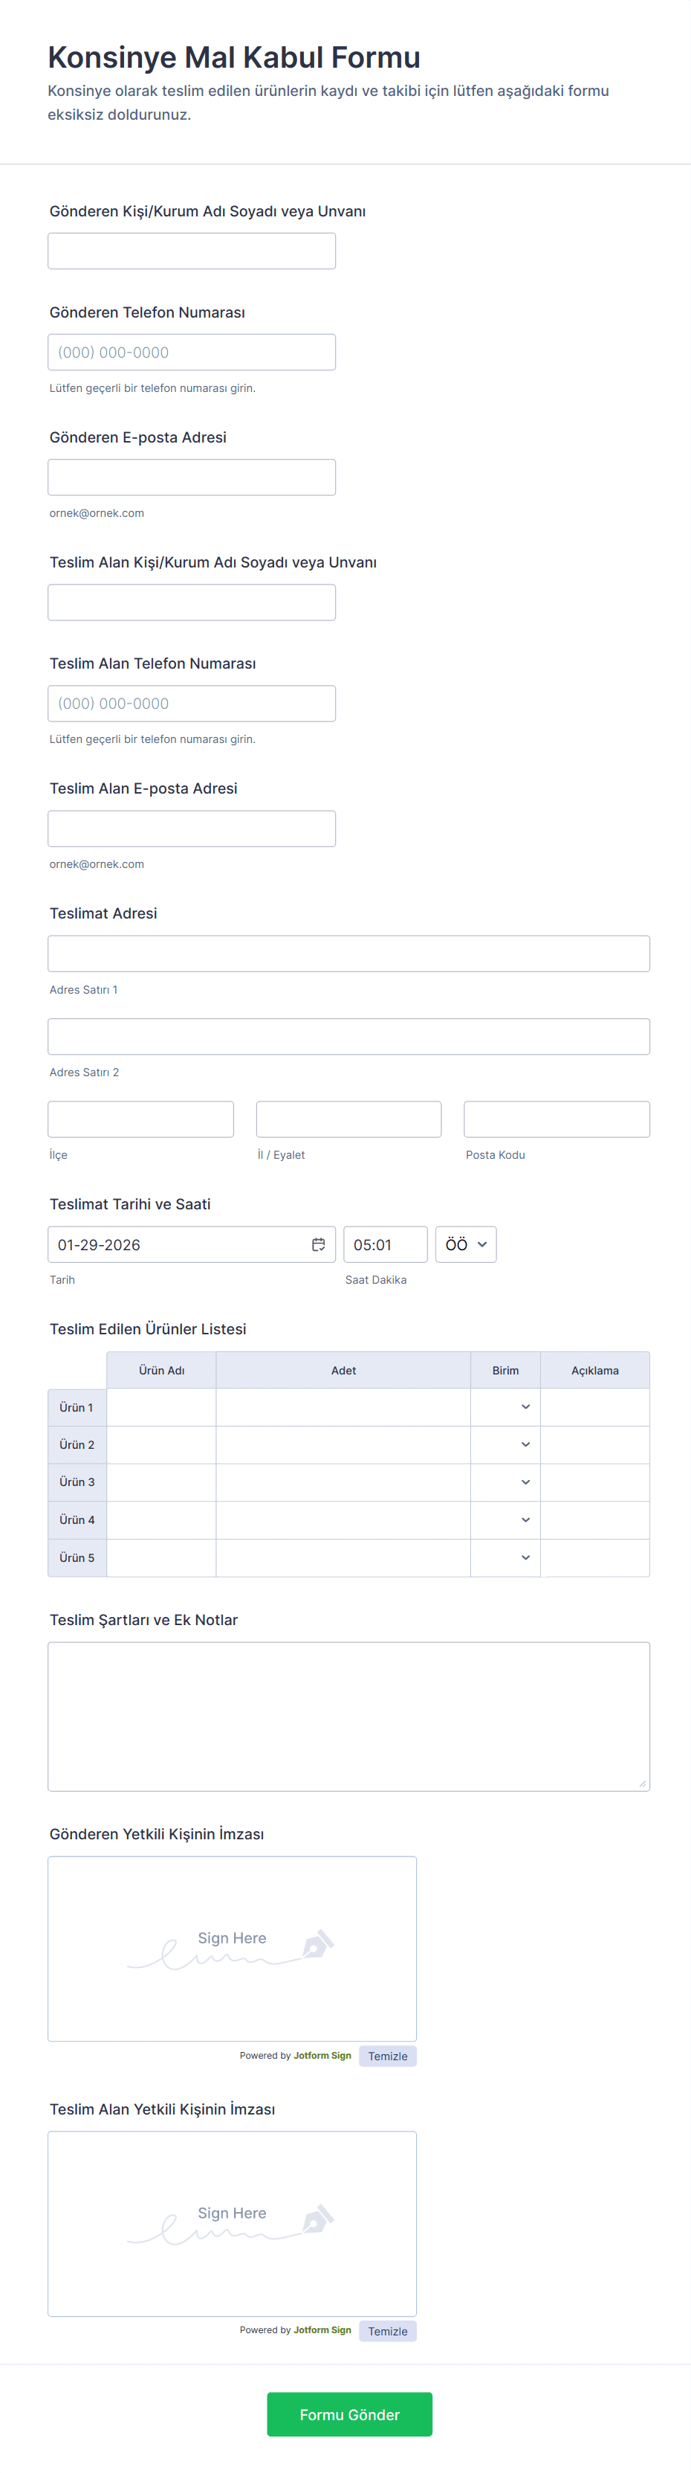This screenshot has height=2473, width=691.
Task: Expand Birim dropdown for Ürün 2
Action: point(506,1444)
